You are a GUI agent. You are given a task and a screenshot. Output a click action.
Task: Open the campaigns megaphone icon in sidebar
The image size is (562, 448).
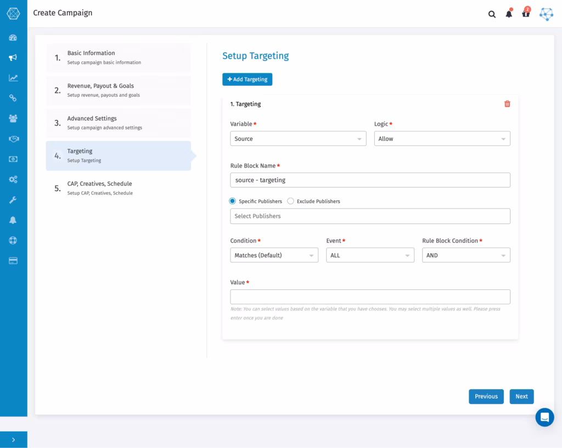[x=13, y=58]
